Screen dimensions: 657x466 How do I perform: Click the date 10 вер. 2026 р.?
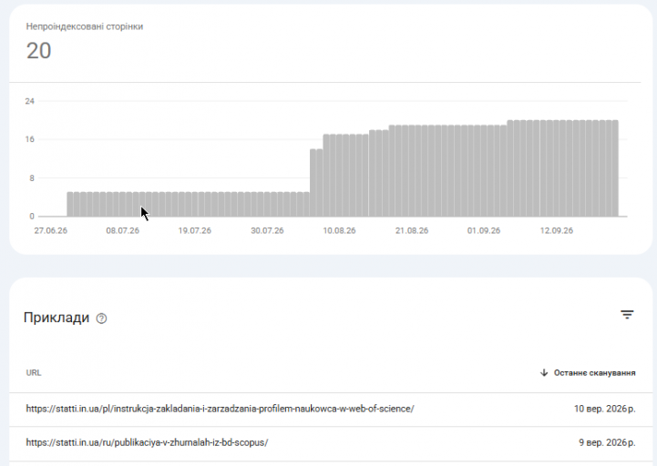click(604, 409)
